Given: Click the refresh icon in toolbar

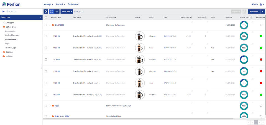Looking at the screenshot, I should [x=46, y=12].
